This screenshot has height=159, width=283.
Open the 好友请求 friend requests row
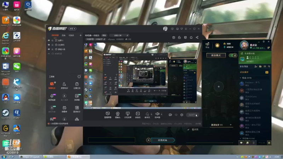coord(254,72)
